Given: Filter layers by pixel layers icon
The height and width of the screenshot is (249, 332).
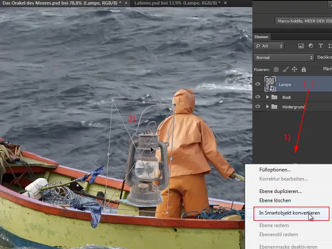Looking at the screenshot, I should click(x=301, y=46).
